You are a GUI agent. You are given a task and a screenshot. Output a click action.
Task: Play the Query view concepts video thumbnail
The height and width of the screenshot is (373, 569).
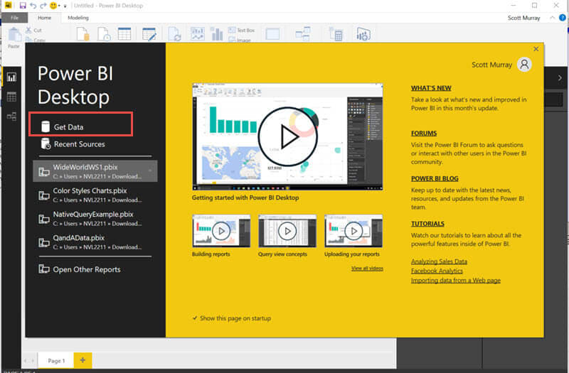coord(287,231)
